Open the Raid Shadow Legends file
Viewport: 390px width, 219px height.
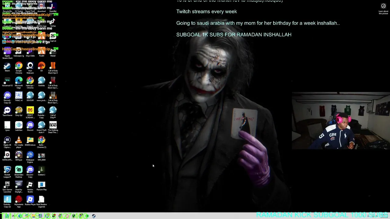41,202
